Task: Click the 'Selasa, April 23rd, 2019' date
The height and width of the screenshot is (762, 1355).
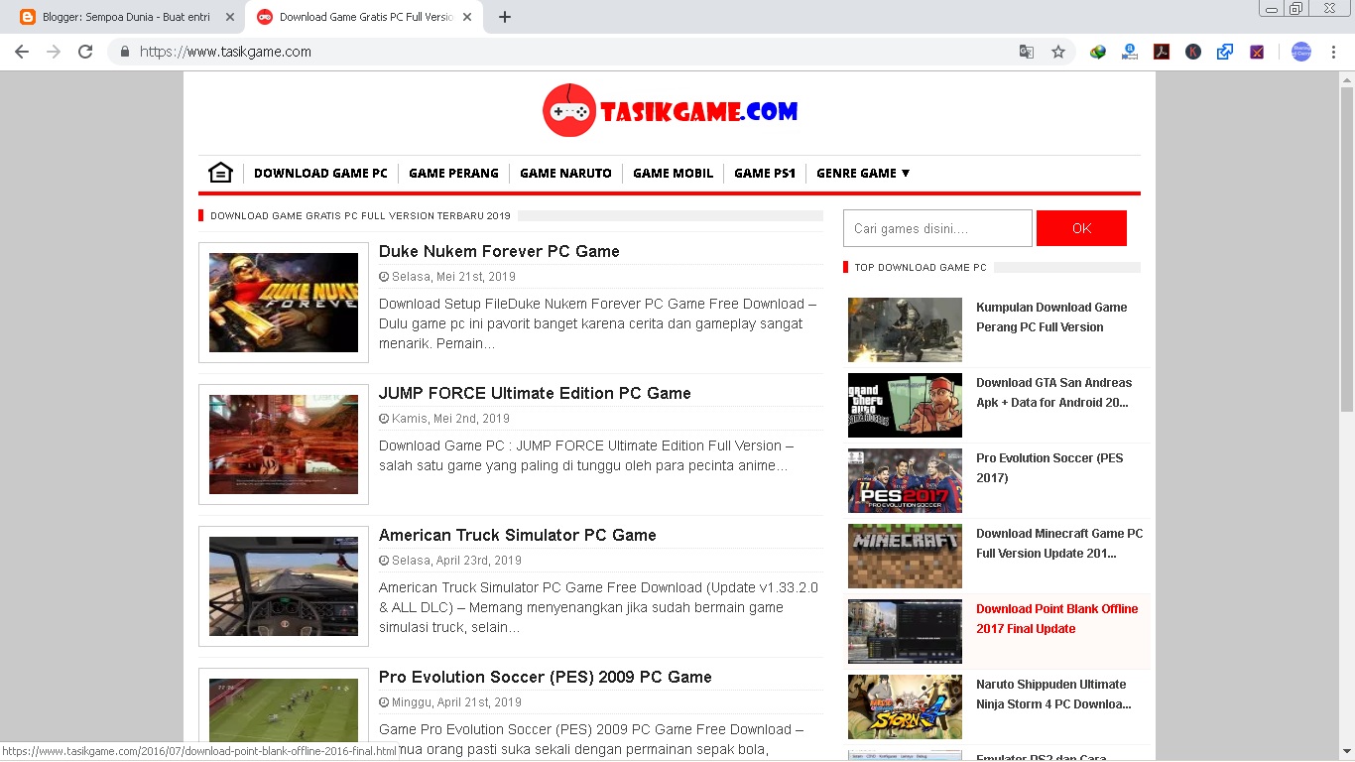Action: (x=456, y=561)
